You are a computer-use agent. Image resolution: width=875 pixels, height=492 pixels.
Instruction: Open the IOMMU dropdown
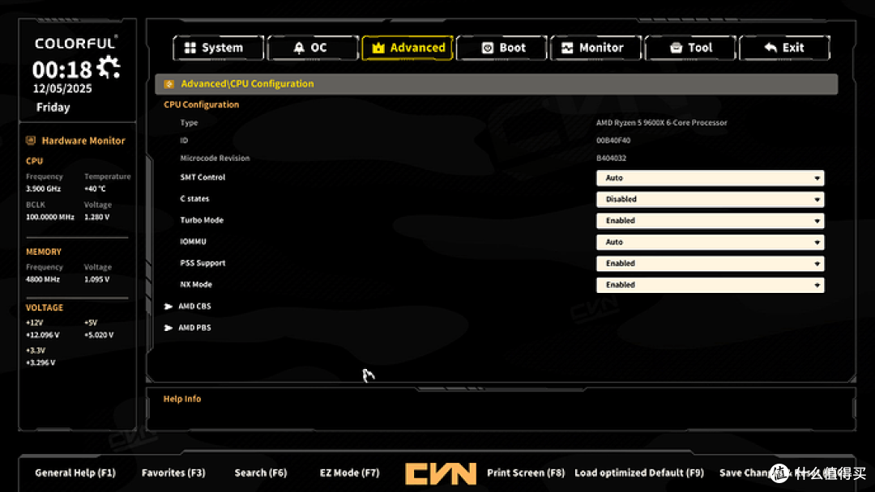point(710,242)
